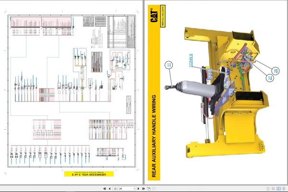Click the CAT logo
The image size is (288, 192).
click(154, 15)
